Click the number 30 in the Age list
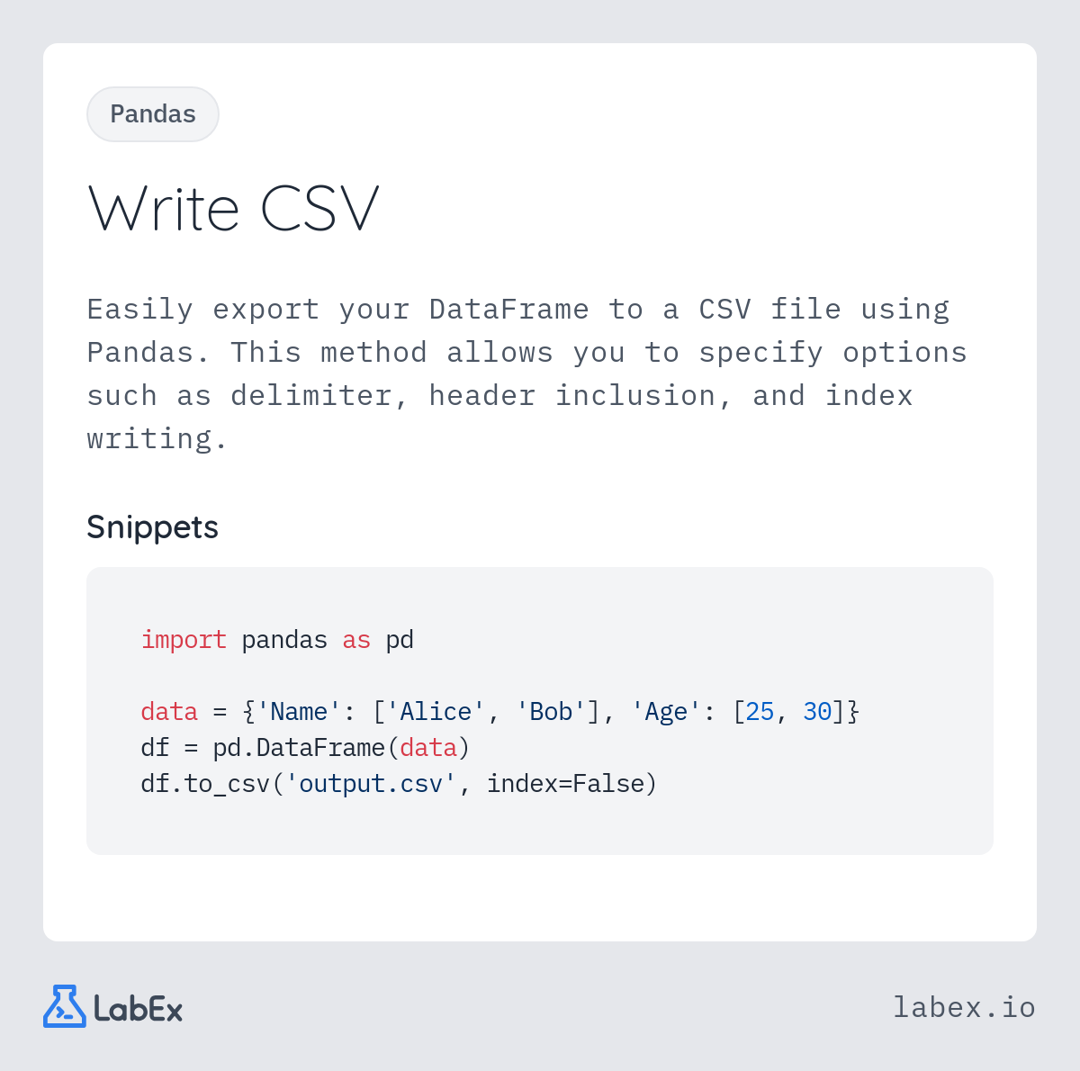The width and height of the screenshot is (1080, 1071). pyautogui.click(x=817, y=712)
